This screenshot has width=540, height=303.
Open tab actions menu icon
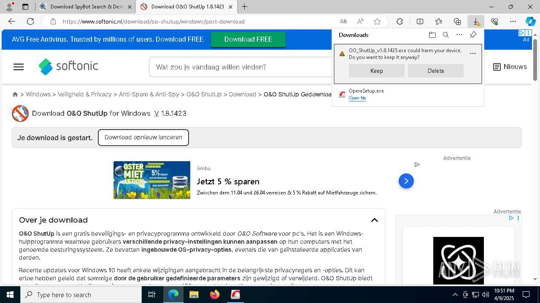[x=25, y=7]
